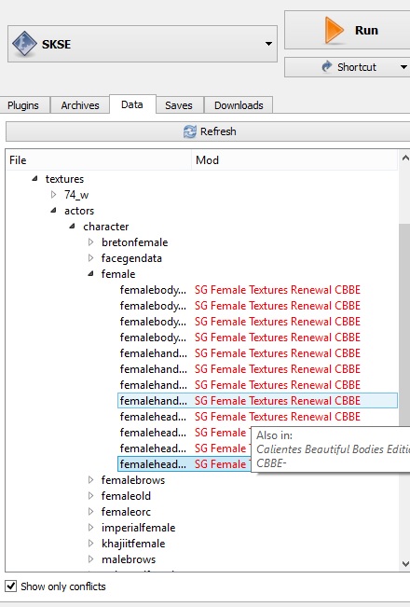Collapse the female folder

click(91, 274)
